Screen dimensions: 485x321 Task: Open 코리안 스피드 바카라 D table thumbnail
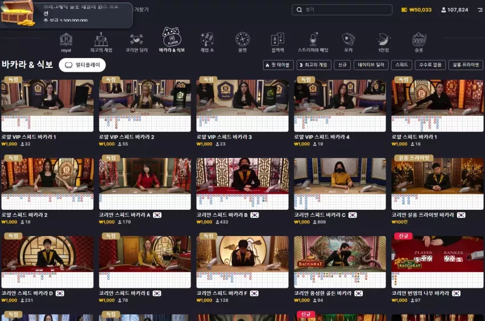click(47, 262)
